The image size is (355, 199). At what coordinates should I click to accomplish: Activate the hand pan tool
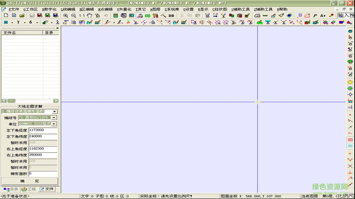[x=90, y=15]
